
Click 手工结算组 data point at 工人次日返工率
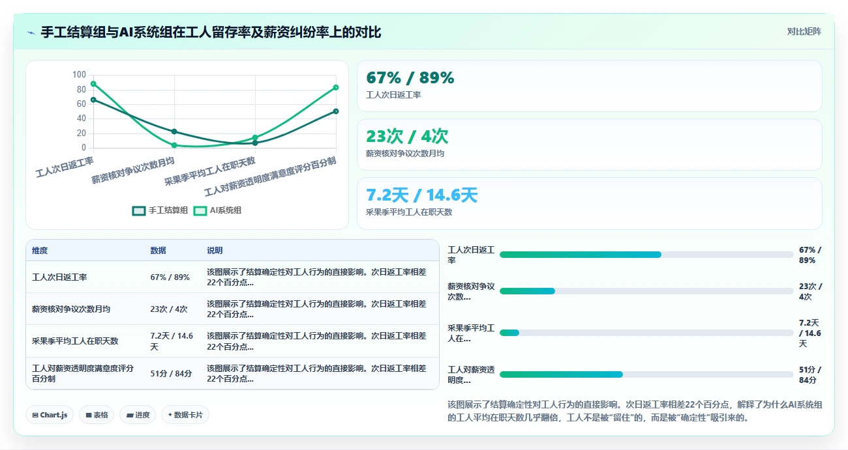(93, 100)
